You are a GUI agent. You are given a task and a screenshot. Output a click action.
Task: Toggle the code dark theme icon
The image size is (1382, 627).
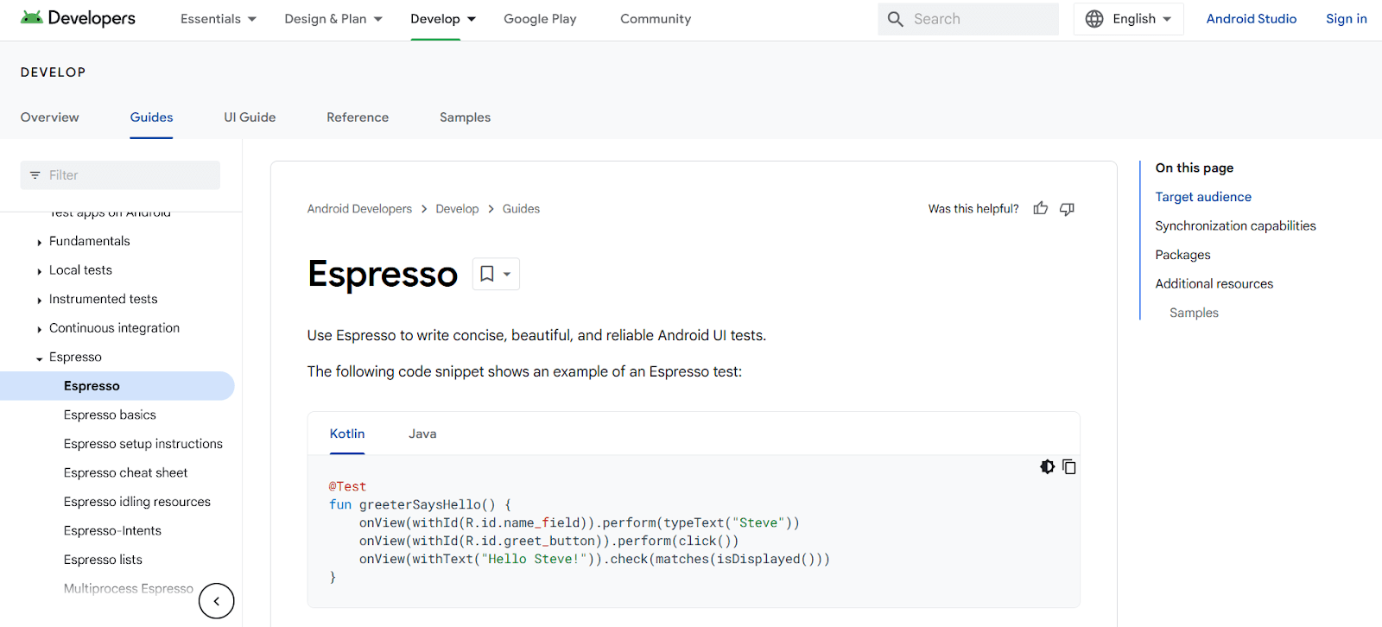(1047, 466)
